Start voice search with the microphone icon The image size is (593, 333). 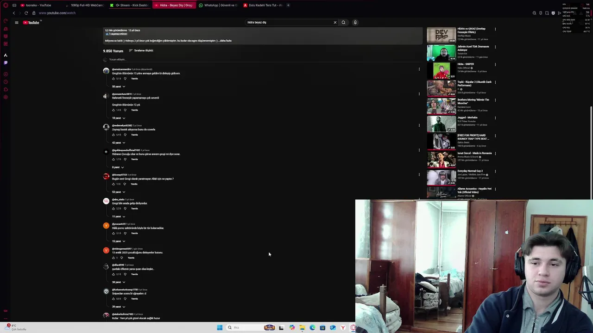tap(355, 22)
